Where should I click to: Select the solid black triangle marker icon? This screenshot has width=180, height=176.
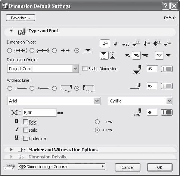click(168, 55)
